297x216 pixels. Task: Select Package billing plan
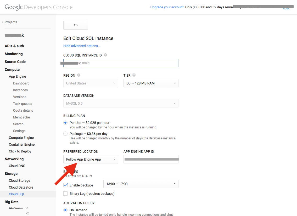(65, 134)
